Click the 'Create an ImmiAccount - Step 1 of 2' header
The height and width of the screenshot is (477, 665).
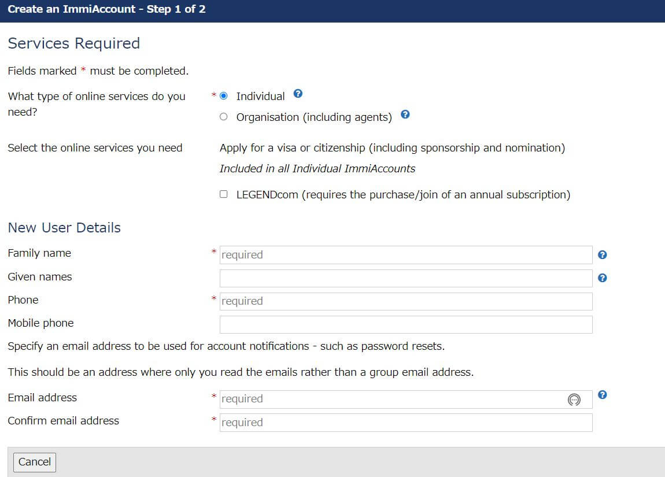pos(106,10)
